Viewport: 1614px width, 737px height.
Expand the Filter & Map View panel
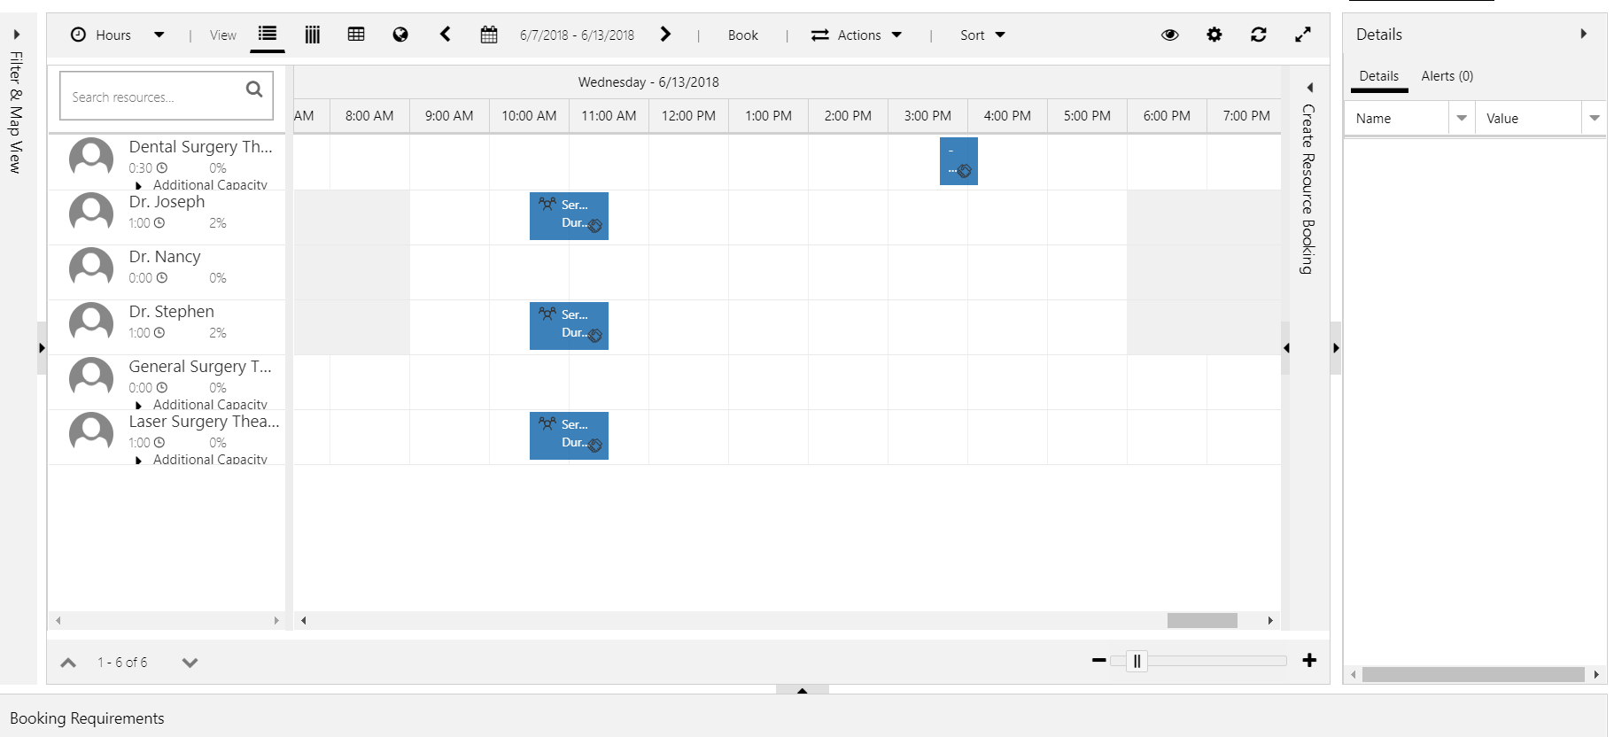pyautogui.click(x=16, y=35)
